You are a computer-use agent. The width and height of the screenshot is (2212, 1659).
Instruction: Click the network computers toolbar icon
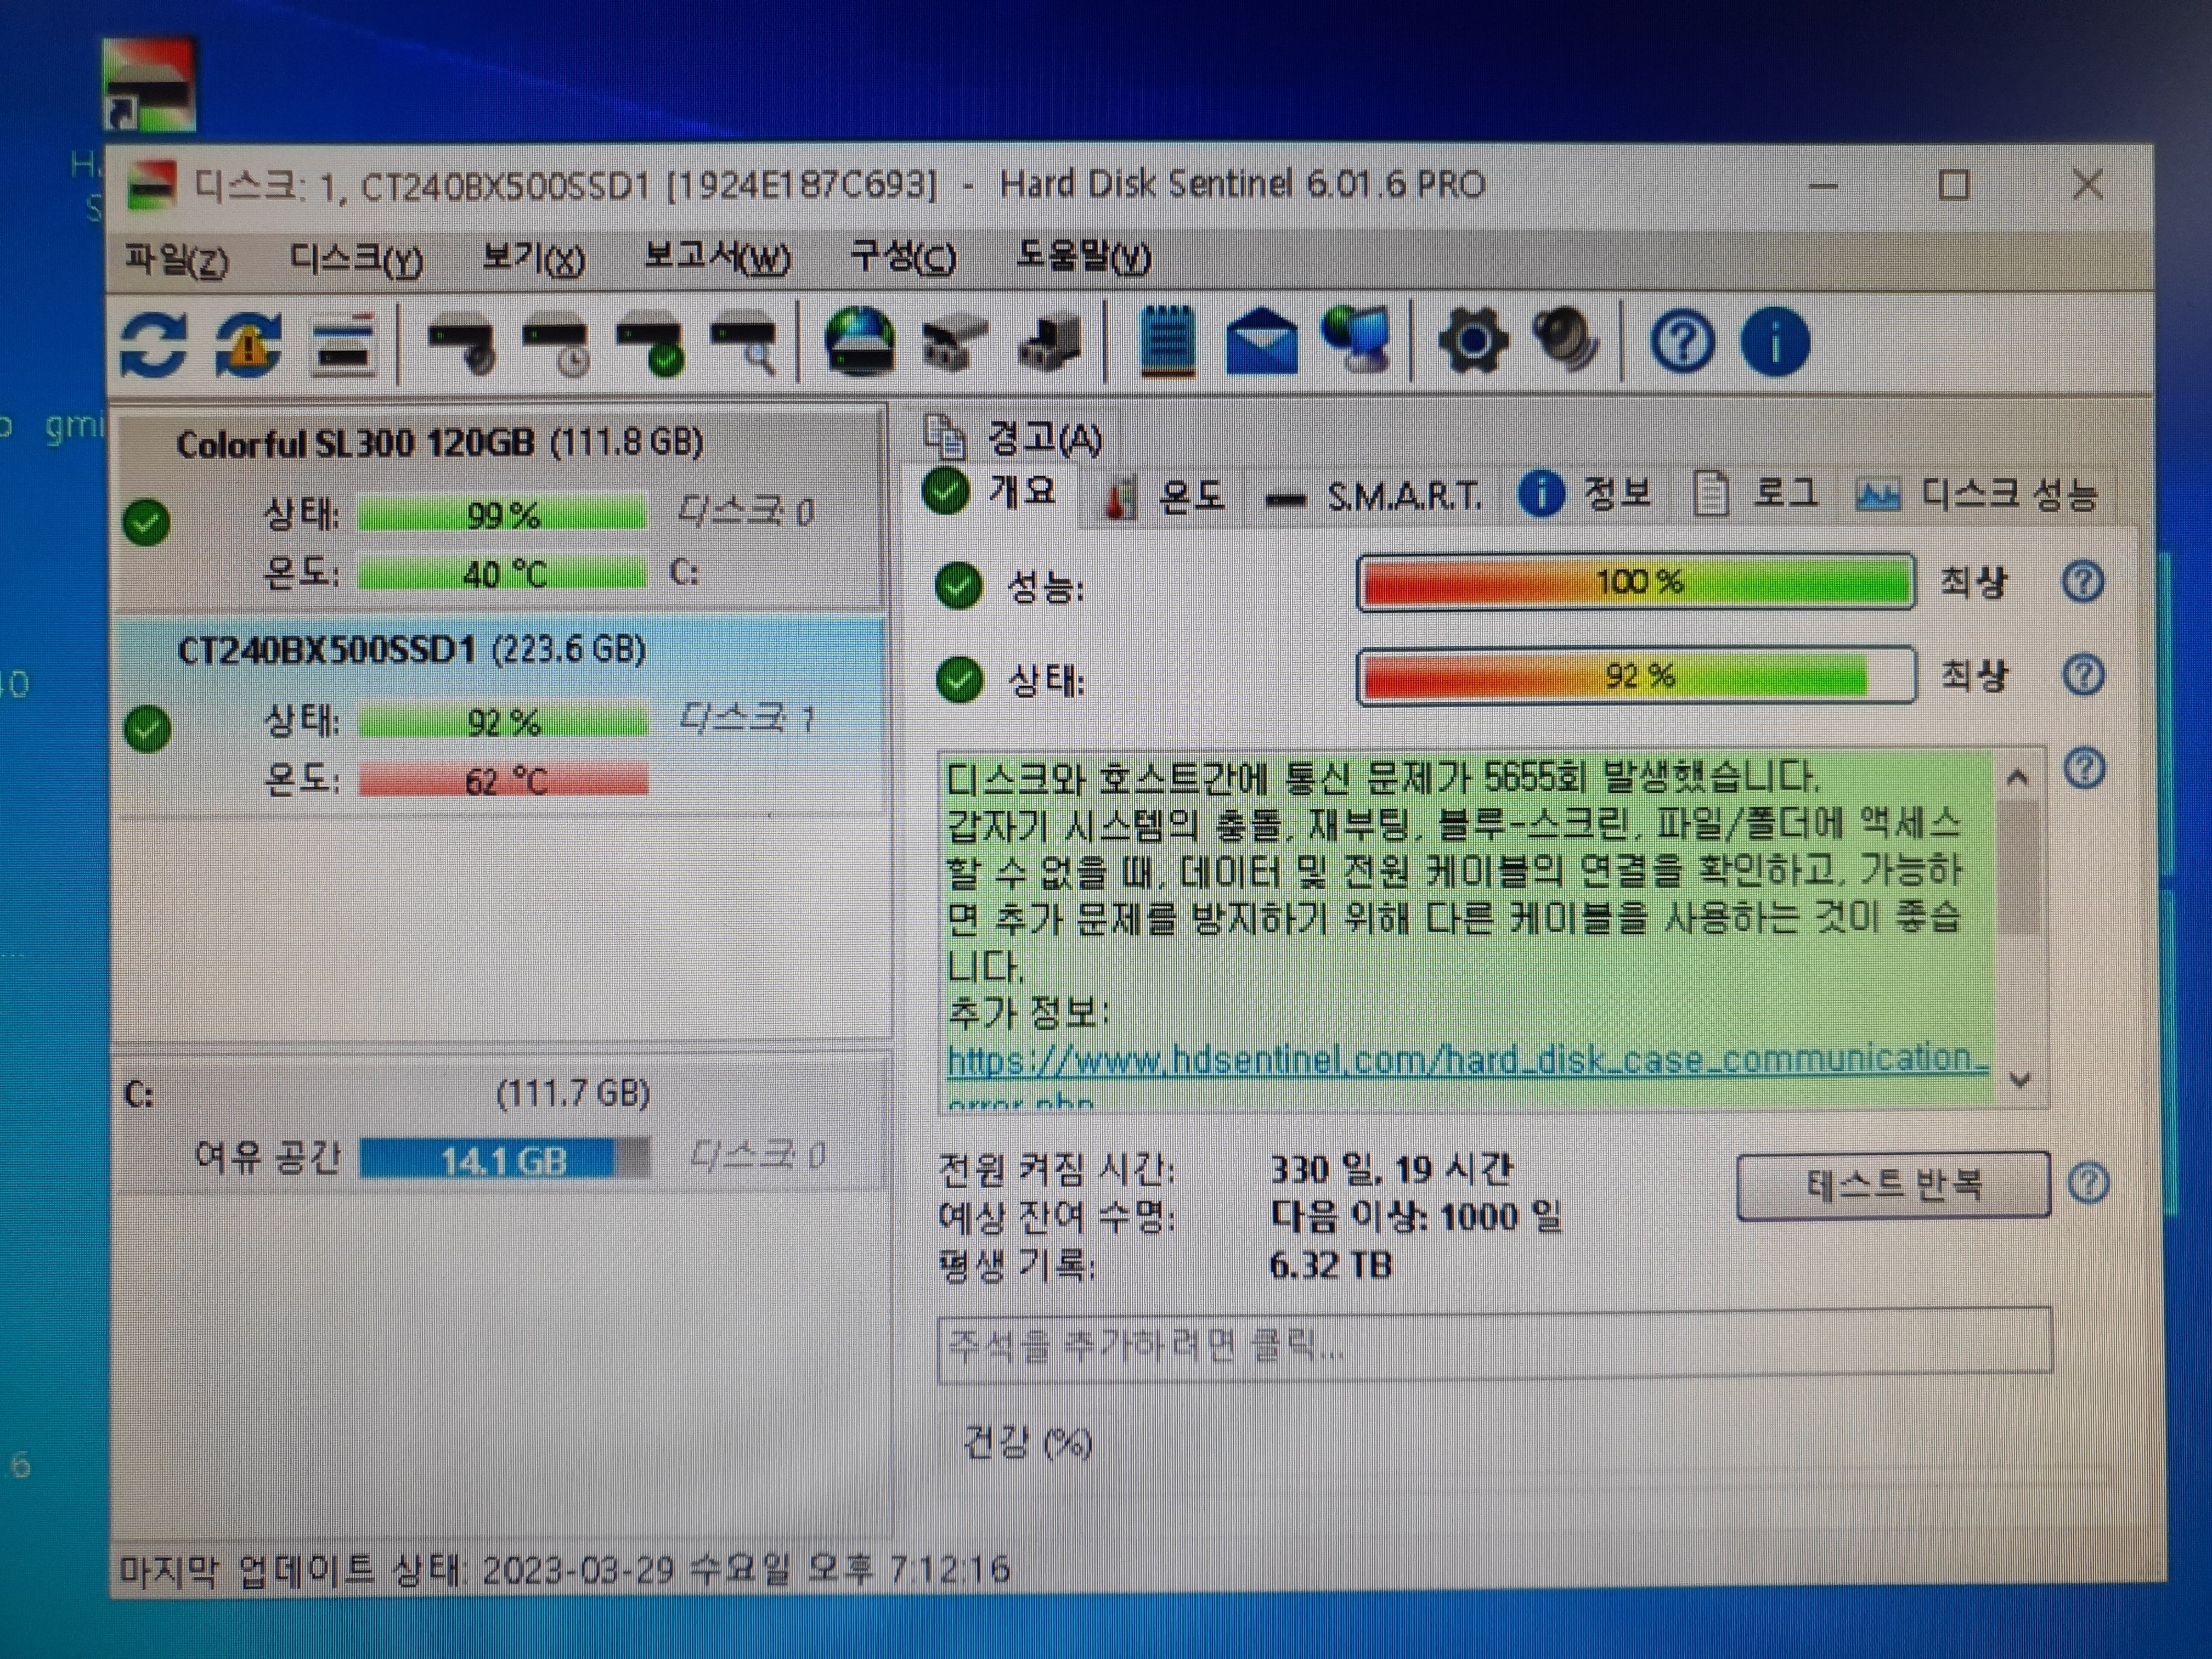[x=1357, y=340]
